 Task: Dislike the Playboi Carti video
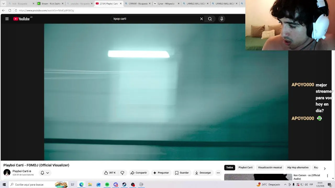(122, 173)
